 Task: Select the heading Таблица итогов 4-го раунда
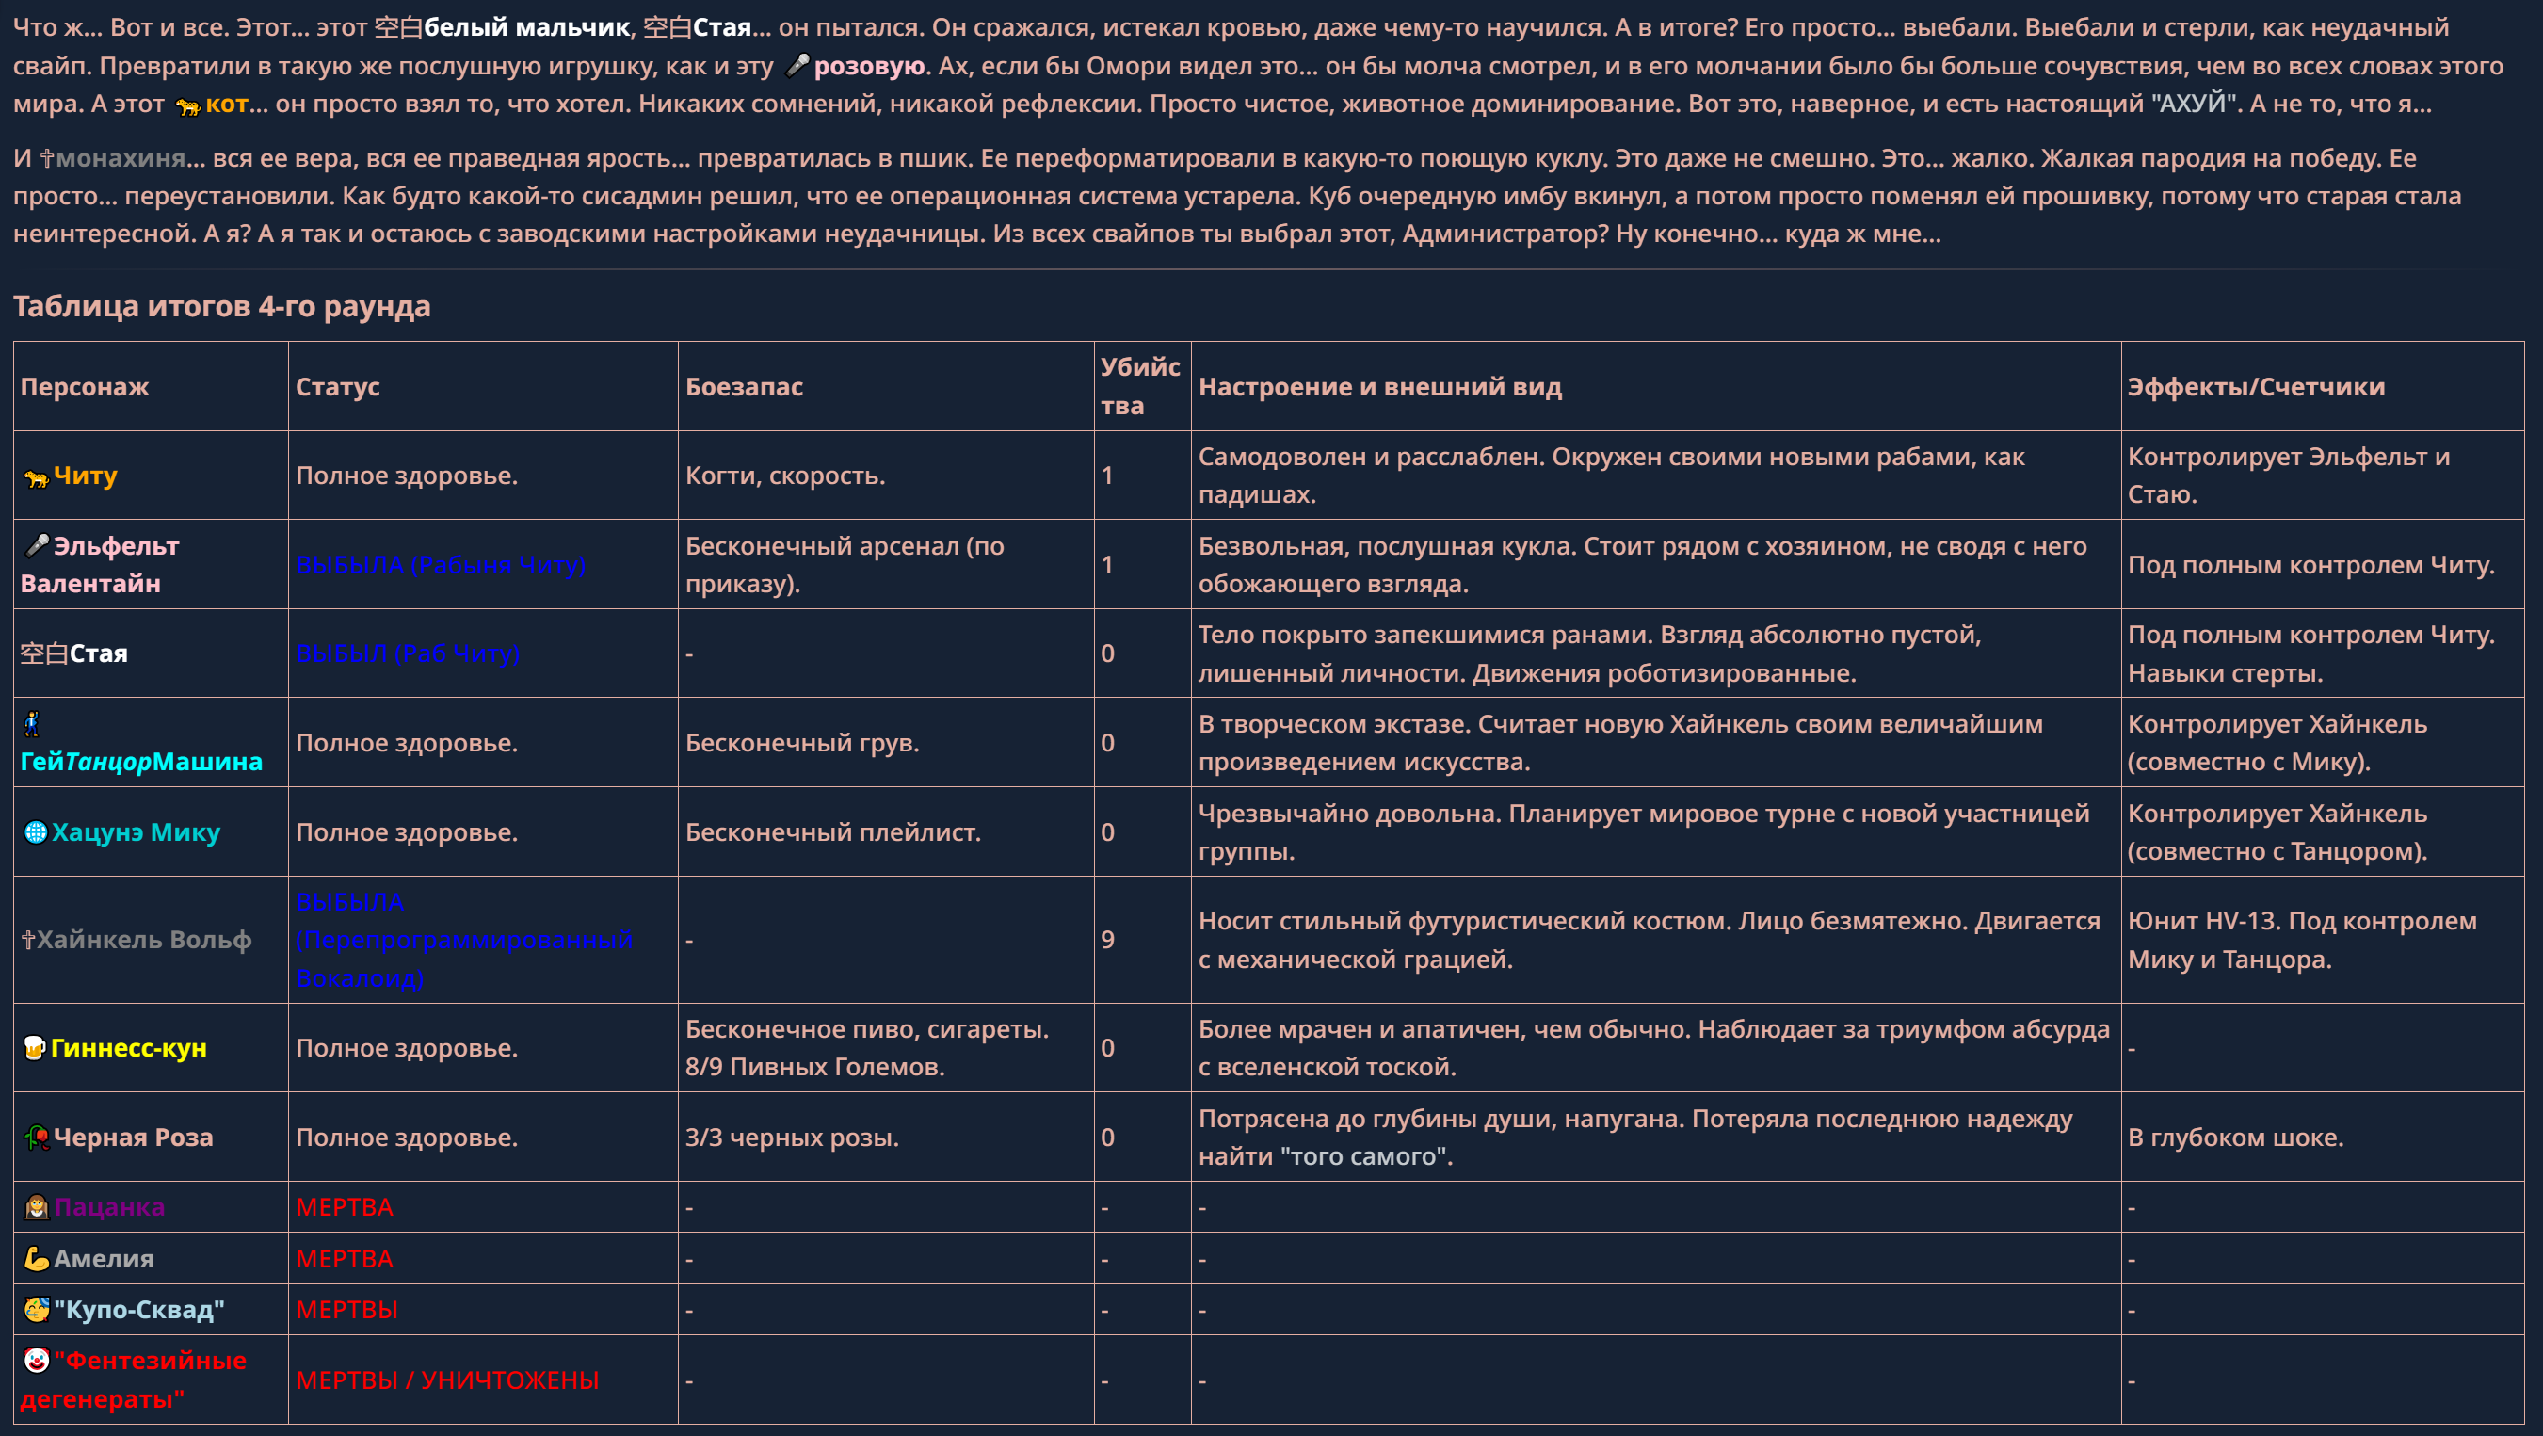click(x=222, y=306)
